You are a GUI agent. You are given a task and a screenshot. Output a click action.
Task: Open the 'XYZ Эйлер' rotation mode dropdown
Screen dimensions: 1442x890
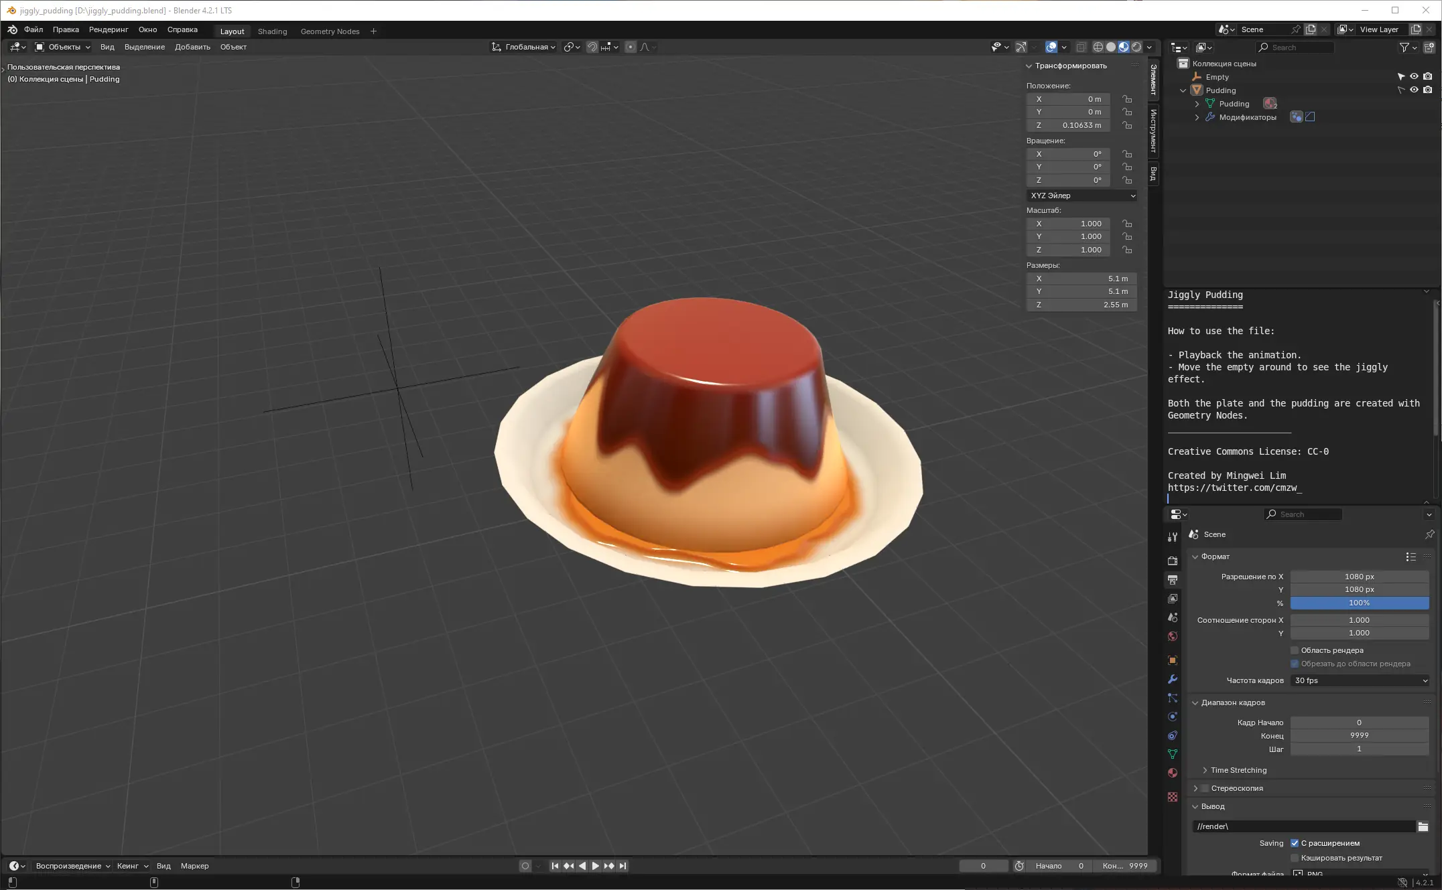[1082, 196]
